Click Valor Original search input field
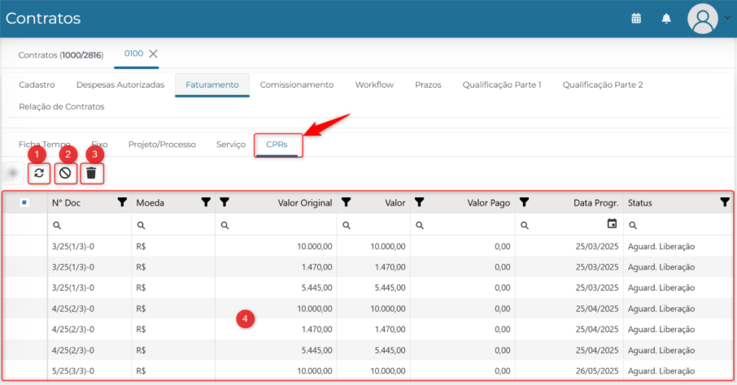Image resolution: width=737 pixels, height=385 pixels. point(276,225)
